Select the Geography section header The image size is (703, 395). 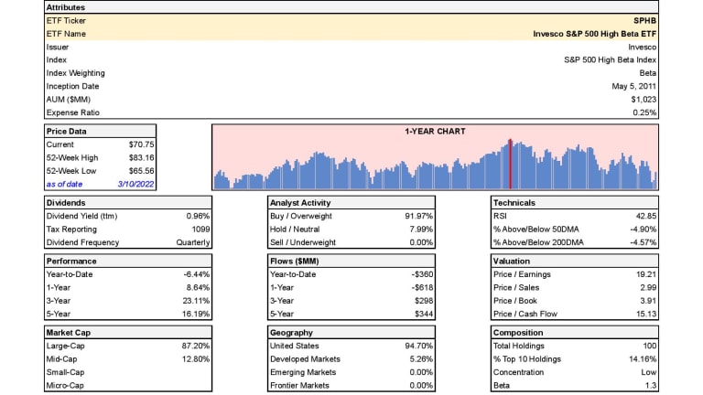(291, 333)
